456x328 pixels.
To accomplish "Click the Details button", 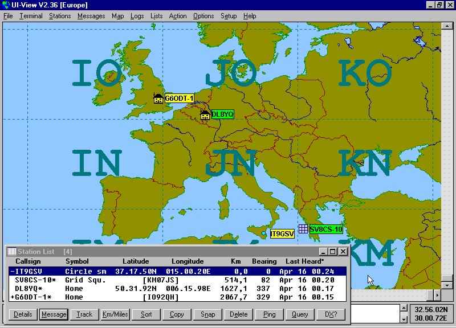I will tap(23, 314).
